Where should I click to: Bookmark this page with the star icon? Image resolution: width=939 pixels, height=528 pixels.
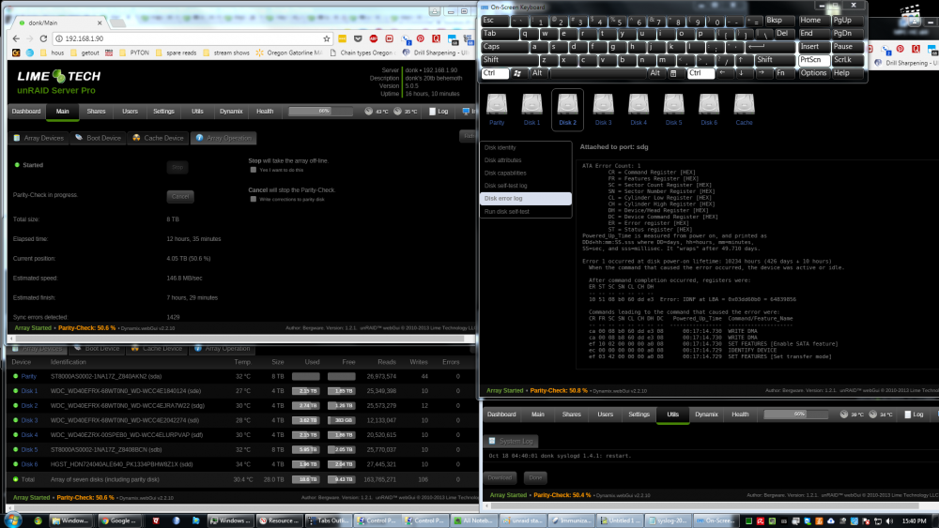pyautogui.click(x=327, y=38)
